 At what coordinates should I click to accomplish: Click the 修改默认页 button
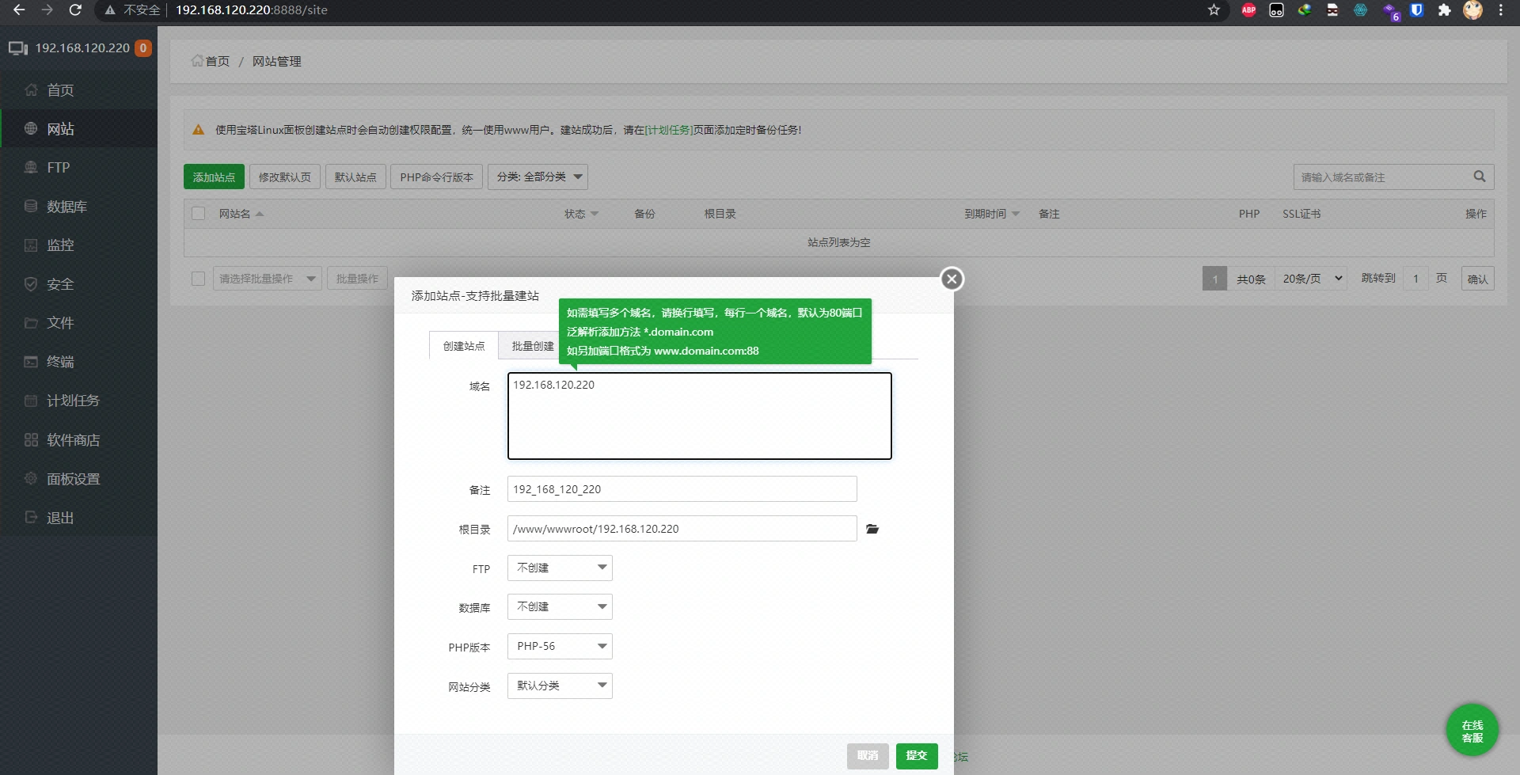(x=285, y=177)
